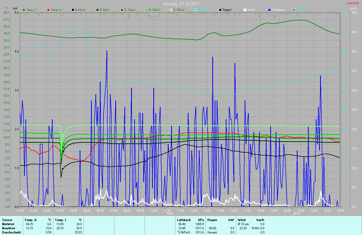Click the blue Windböen legend swatch
This screenshot has width=362, height=235.
[x=269, y=10]
